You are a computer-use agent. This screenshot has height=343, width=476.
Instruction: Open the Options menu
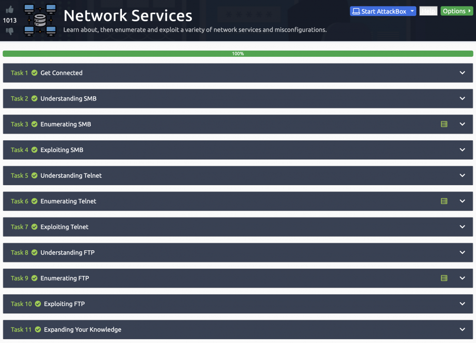click(x=456, y=11)
